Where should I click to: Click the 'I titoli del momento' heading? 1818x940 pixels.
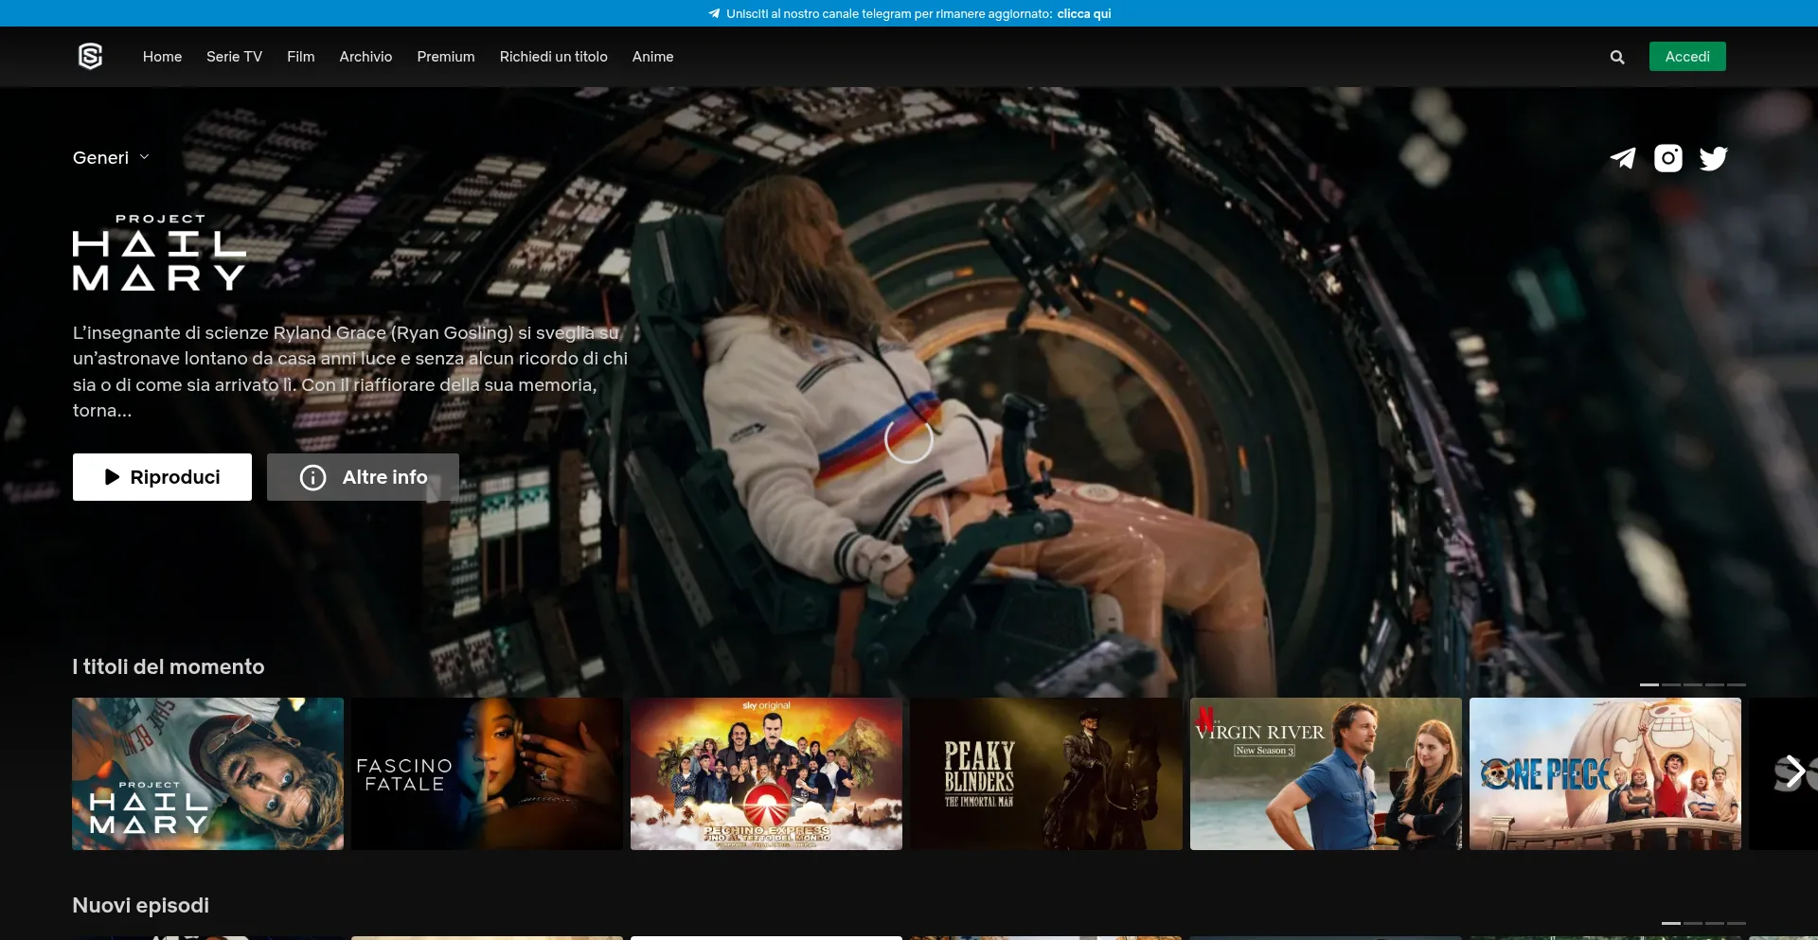169,666
